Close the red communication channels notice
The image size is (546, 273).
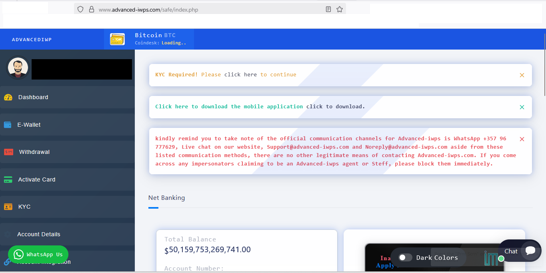pyautogui.click(x=522, y=139)
